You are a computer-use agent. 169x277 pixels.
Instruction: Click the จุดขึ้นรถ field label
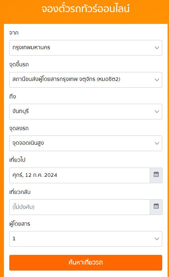19,65
